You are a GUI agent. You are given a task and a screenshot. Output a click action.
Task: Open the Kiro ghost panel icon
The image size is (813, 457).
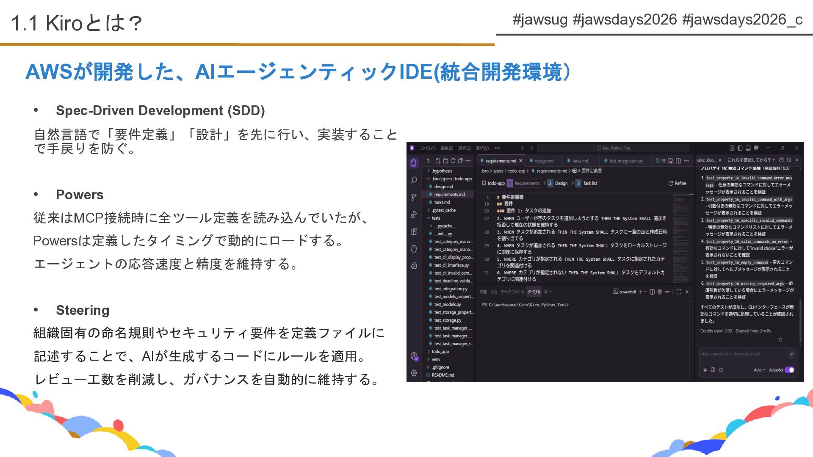[414, 249]
